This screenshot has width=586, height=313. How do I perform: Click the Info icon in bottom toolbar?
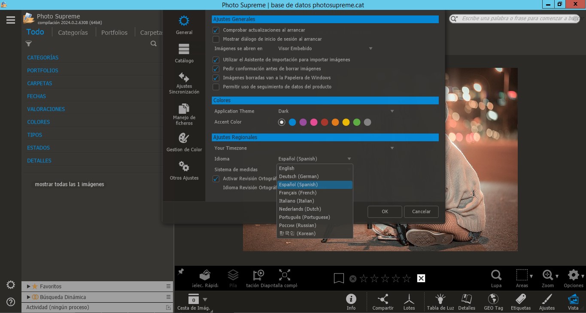pos(351,301)
